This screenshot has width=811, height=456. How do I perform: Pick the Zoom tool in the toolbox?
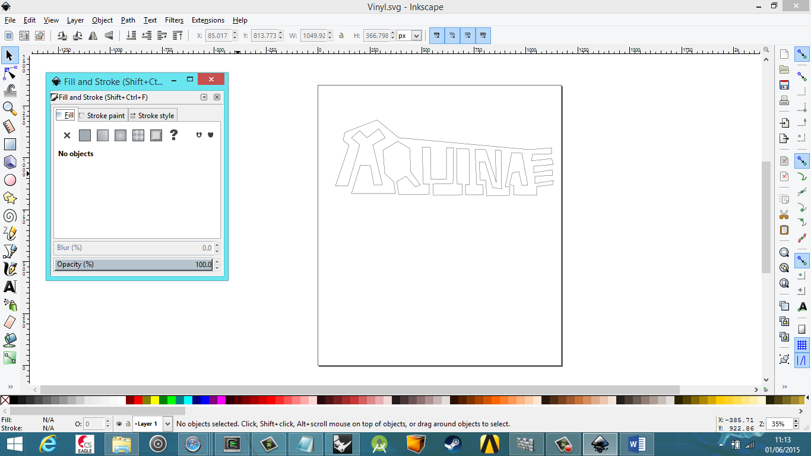tap(10, 109)
